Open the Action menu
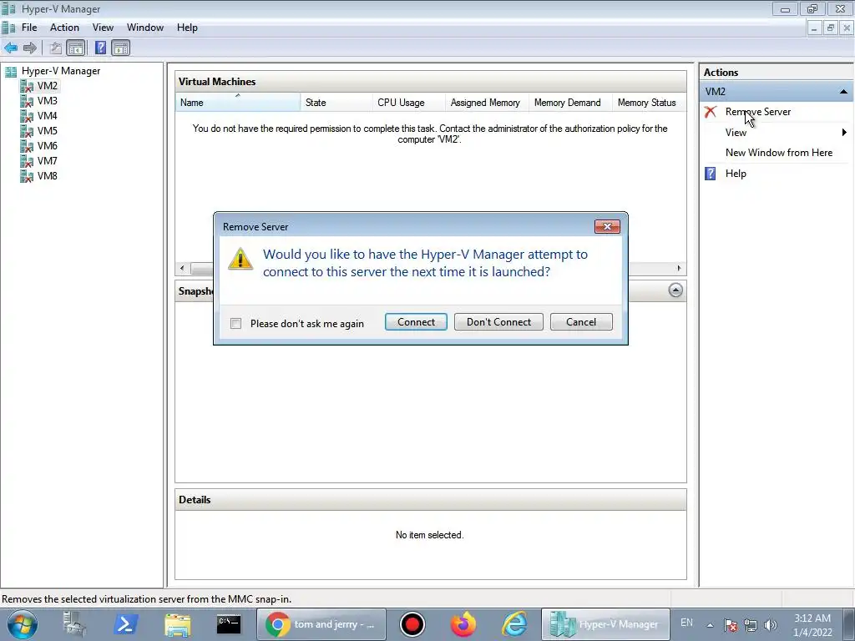 (64, 28)
